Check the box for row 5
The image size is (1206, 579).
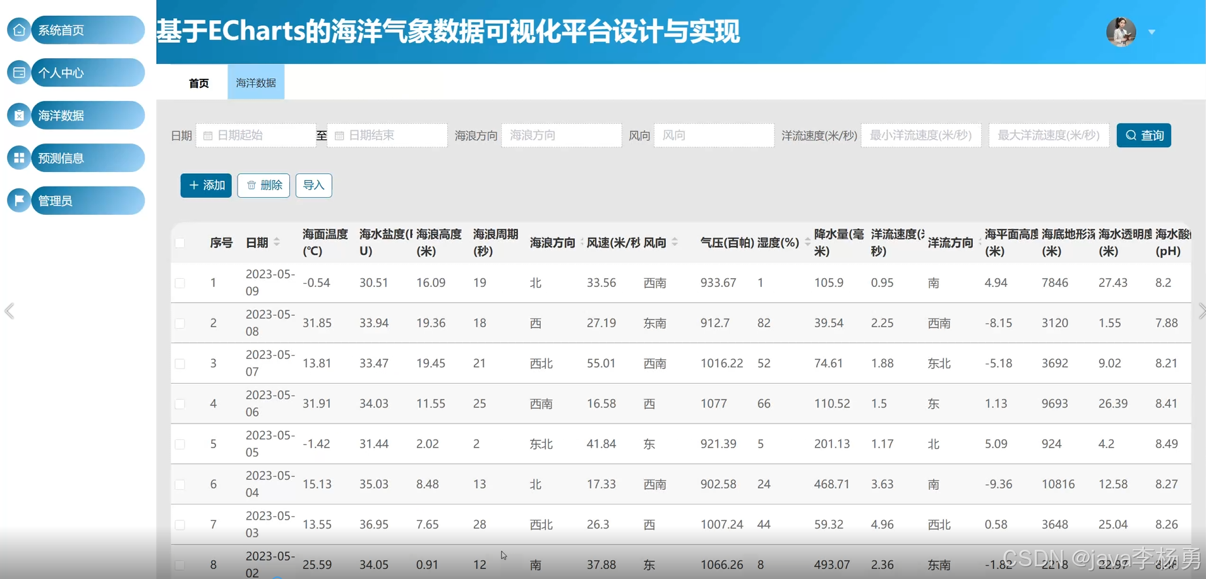point(180,444)
